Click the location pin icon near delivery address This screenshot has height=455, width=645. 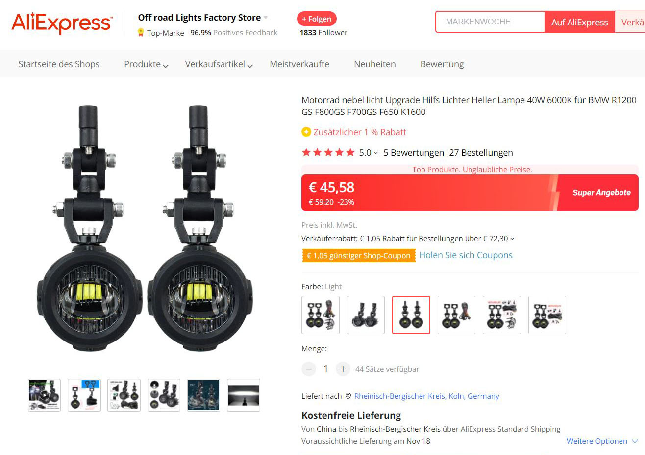[348, 396]
